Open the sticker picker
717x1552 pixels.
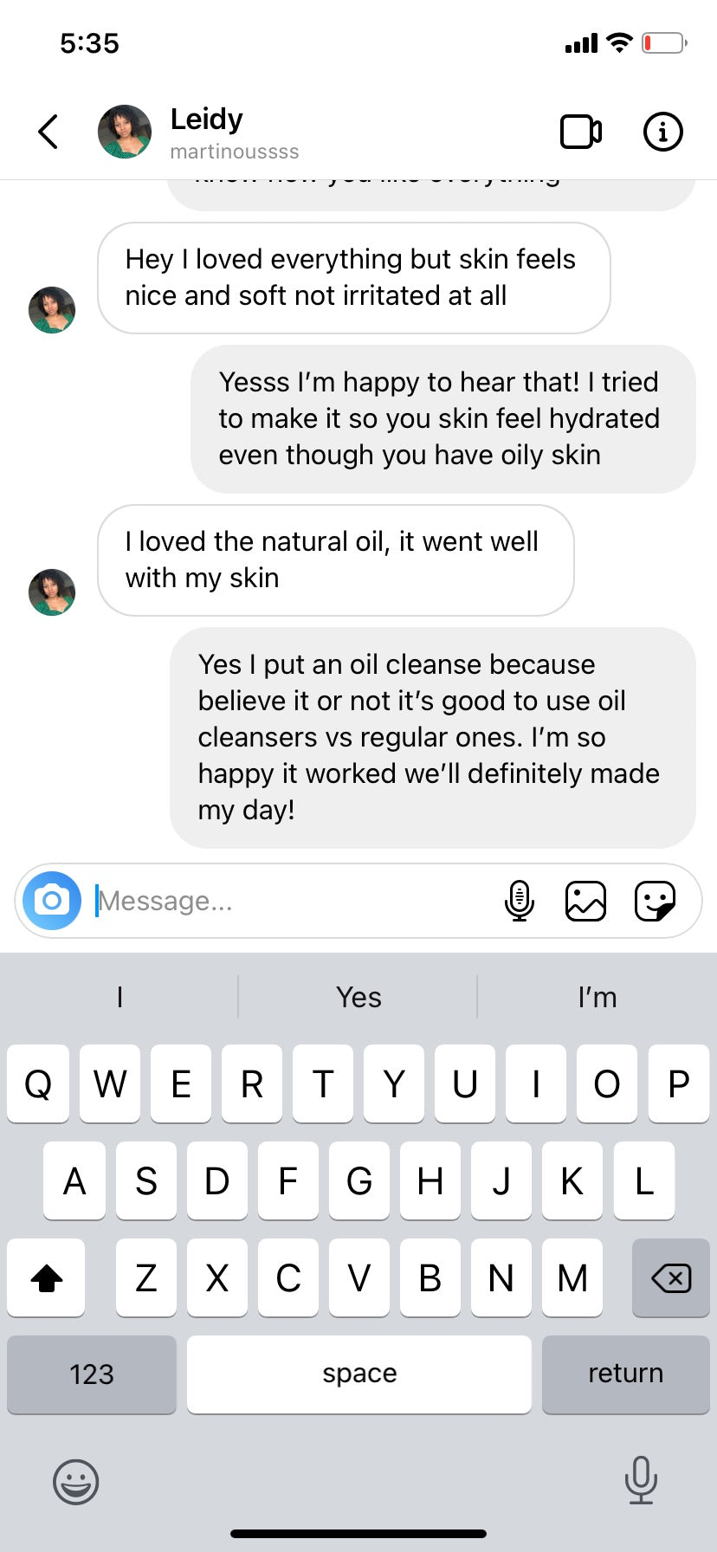655,901
